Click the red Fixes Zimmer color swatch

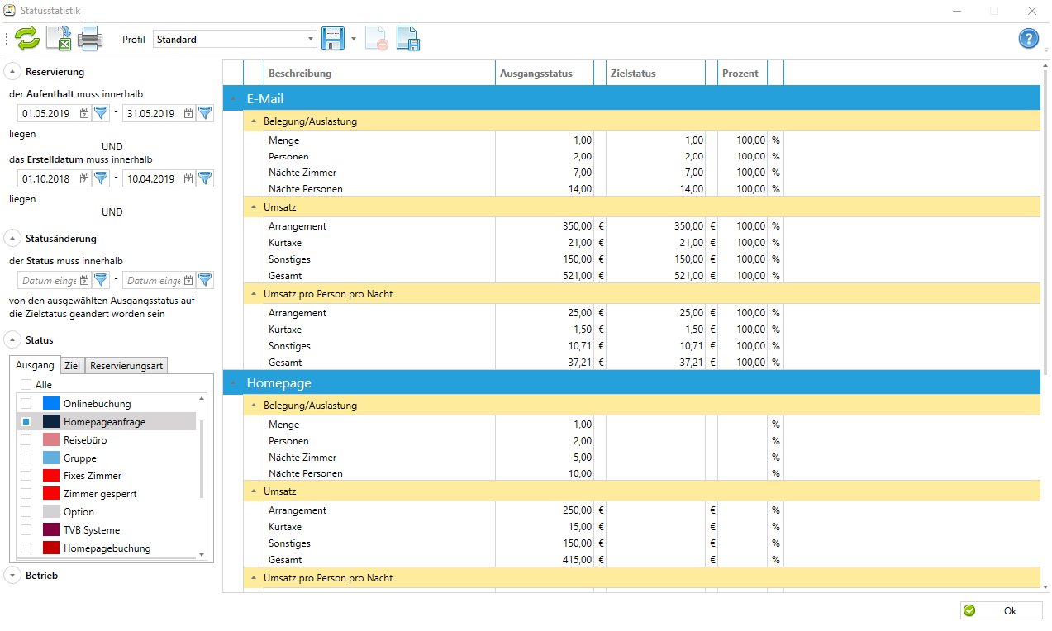(x=51, y=476)
